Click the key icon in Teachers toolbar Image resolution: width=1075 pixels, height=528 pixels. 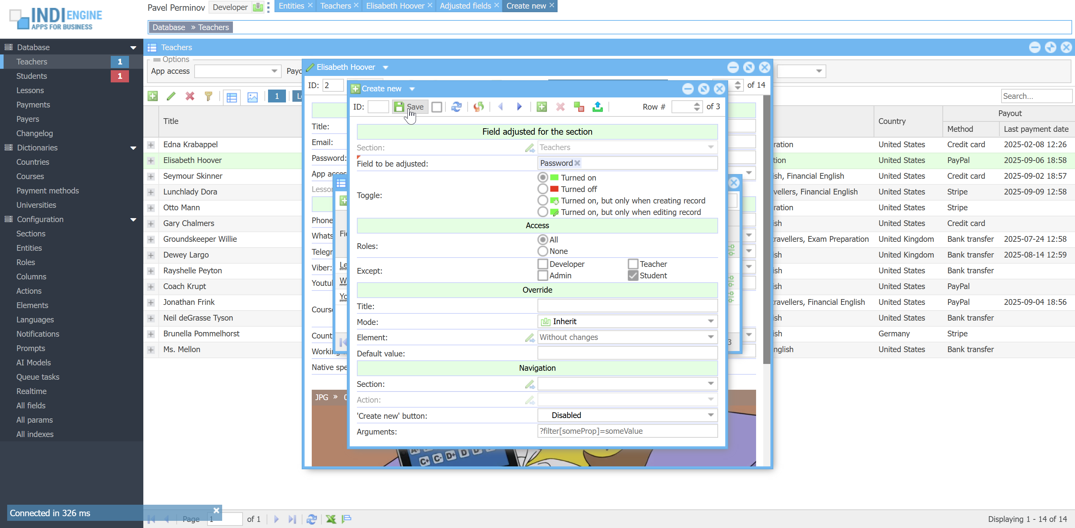pos(208,96)
